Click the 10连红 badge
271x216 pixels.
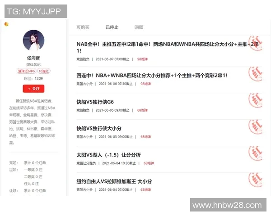pos(44,71)
